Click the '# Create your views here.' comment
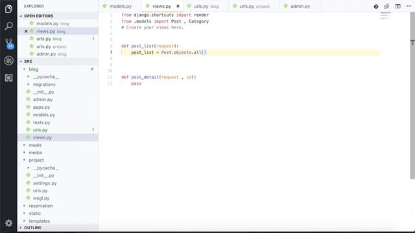 click(152, 27)
